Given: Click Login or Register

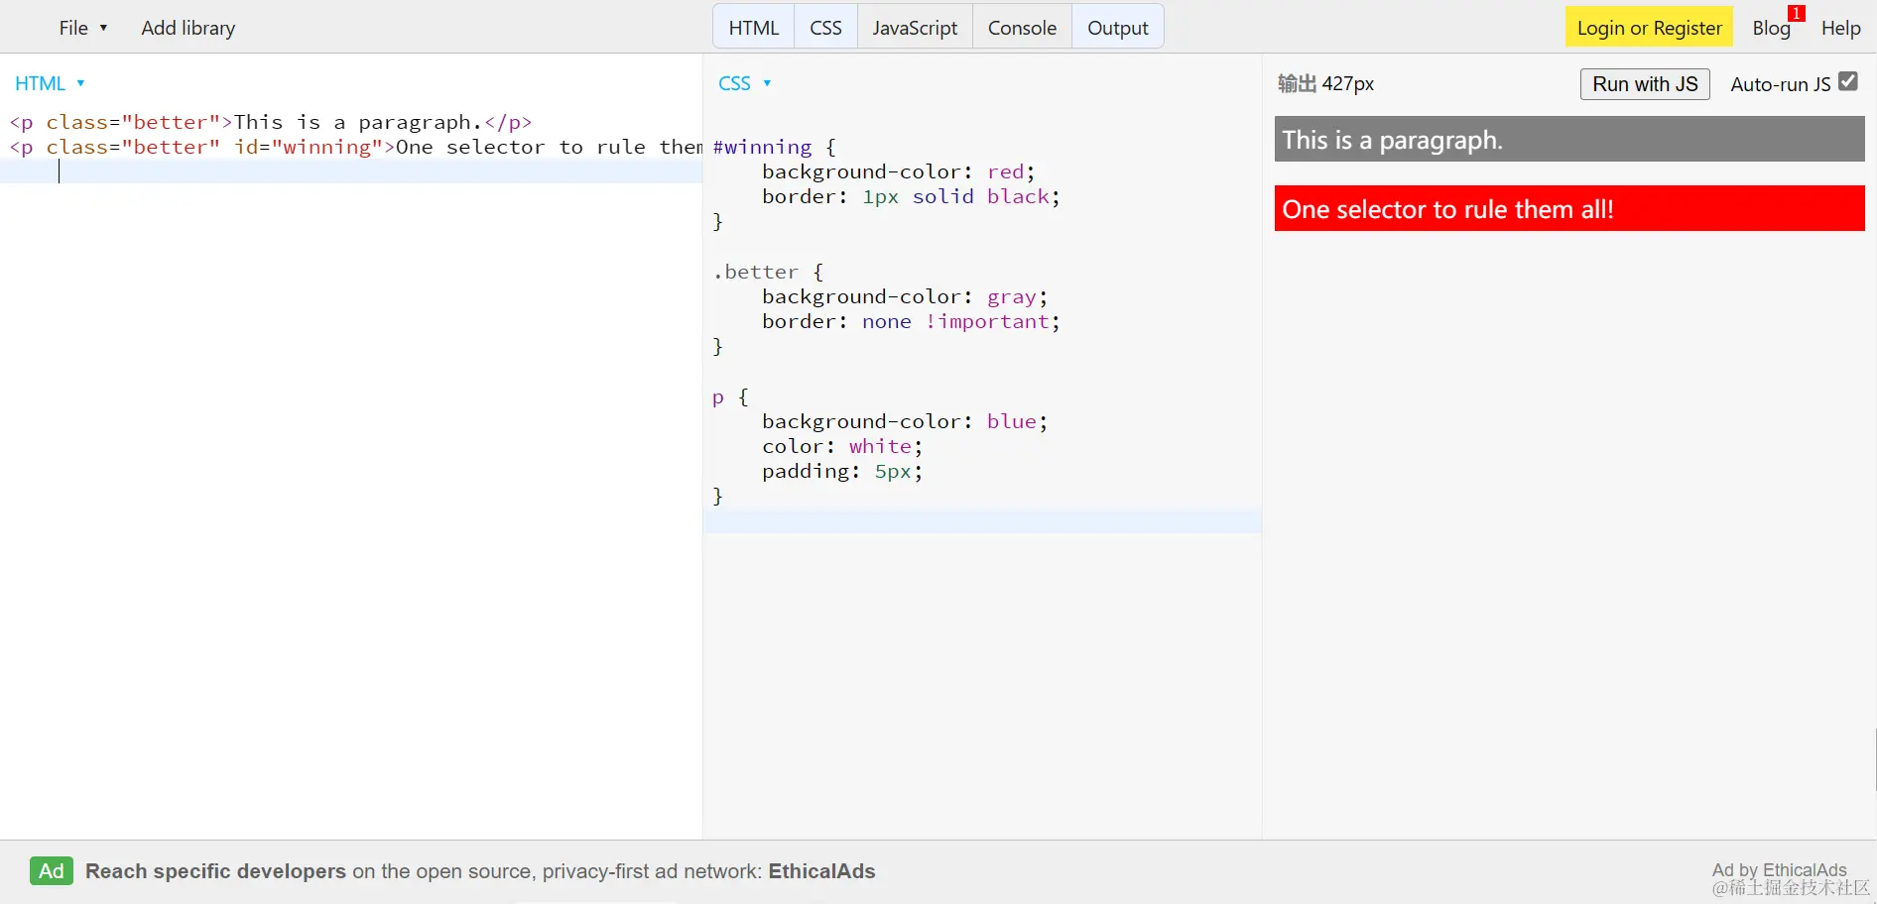Looking at the screenshot, I should point(1649,28).
